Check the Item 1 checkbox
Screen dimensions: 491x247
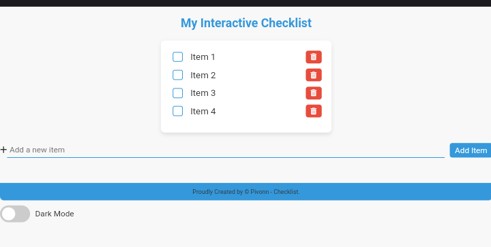pos(177,57)
